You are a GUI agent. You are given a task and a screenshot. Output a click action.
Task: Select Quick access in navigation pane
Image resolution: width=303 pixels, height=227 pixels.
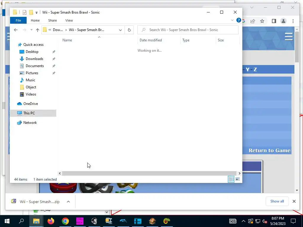click(x=33, y=45)
